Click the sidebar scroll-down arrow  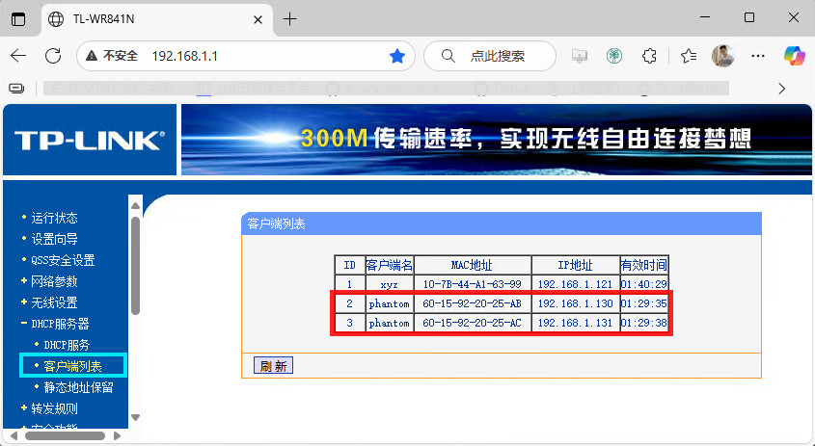pos(136,417)
